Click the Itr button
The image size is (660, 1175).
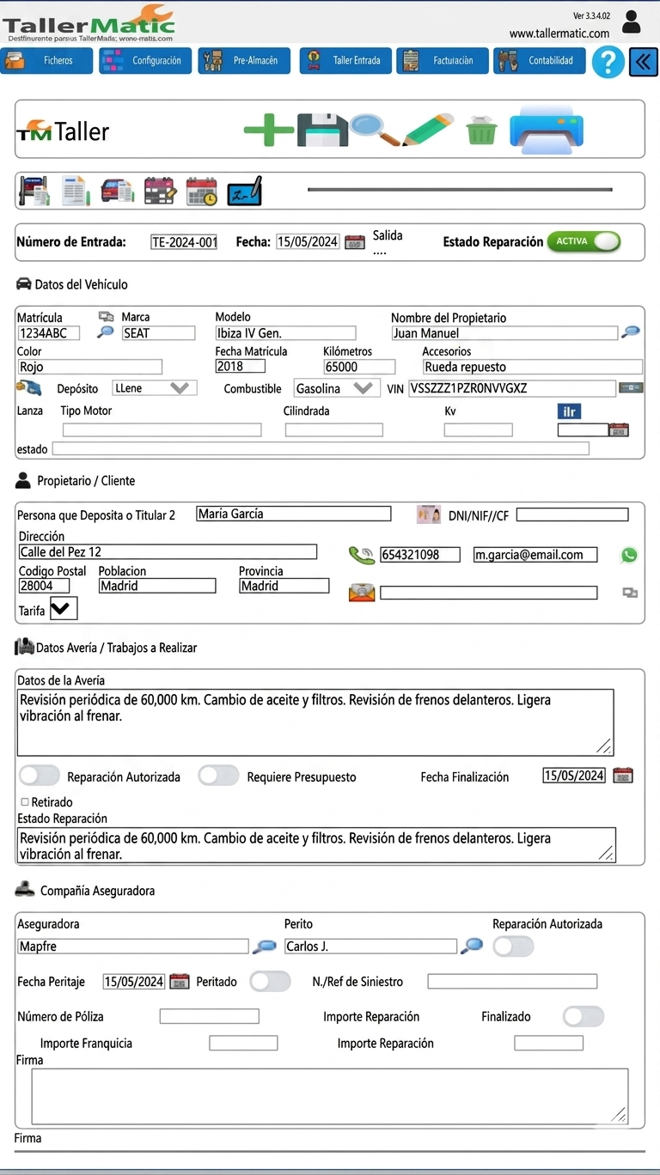pyautogui.click(x=570, y=411)
